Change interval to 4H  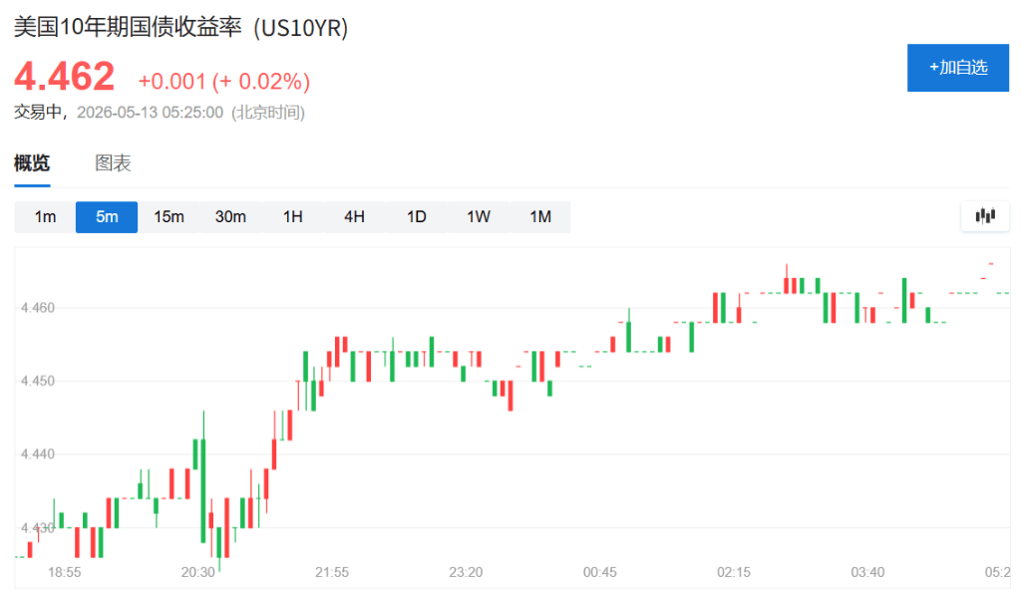[x=354, y=216]
